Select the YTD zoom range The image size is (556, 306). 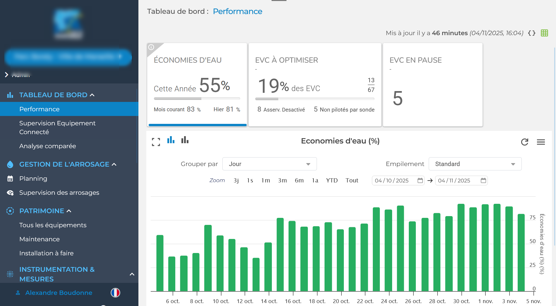click(x=332, y=180)
